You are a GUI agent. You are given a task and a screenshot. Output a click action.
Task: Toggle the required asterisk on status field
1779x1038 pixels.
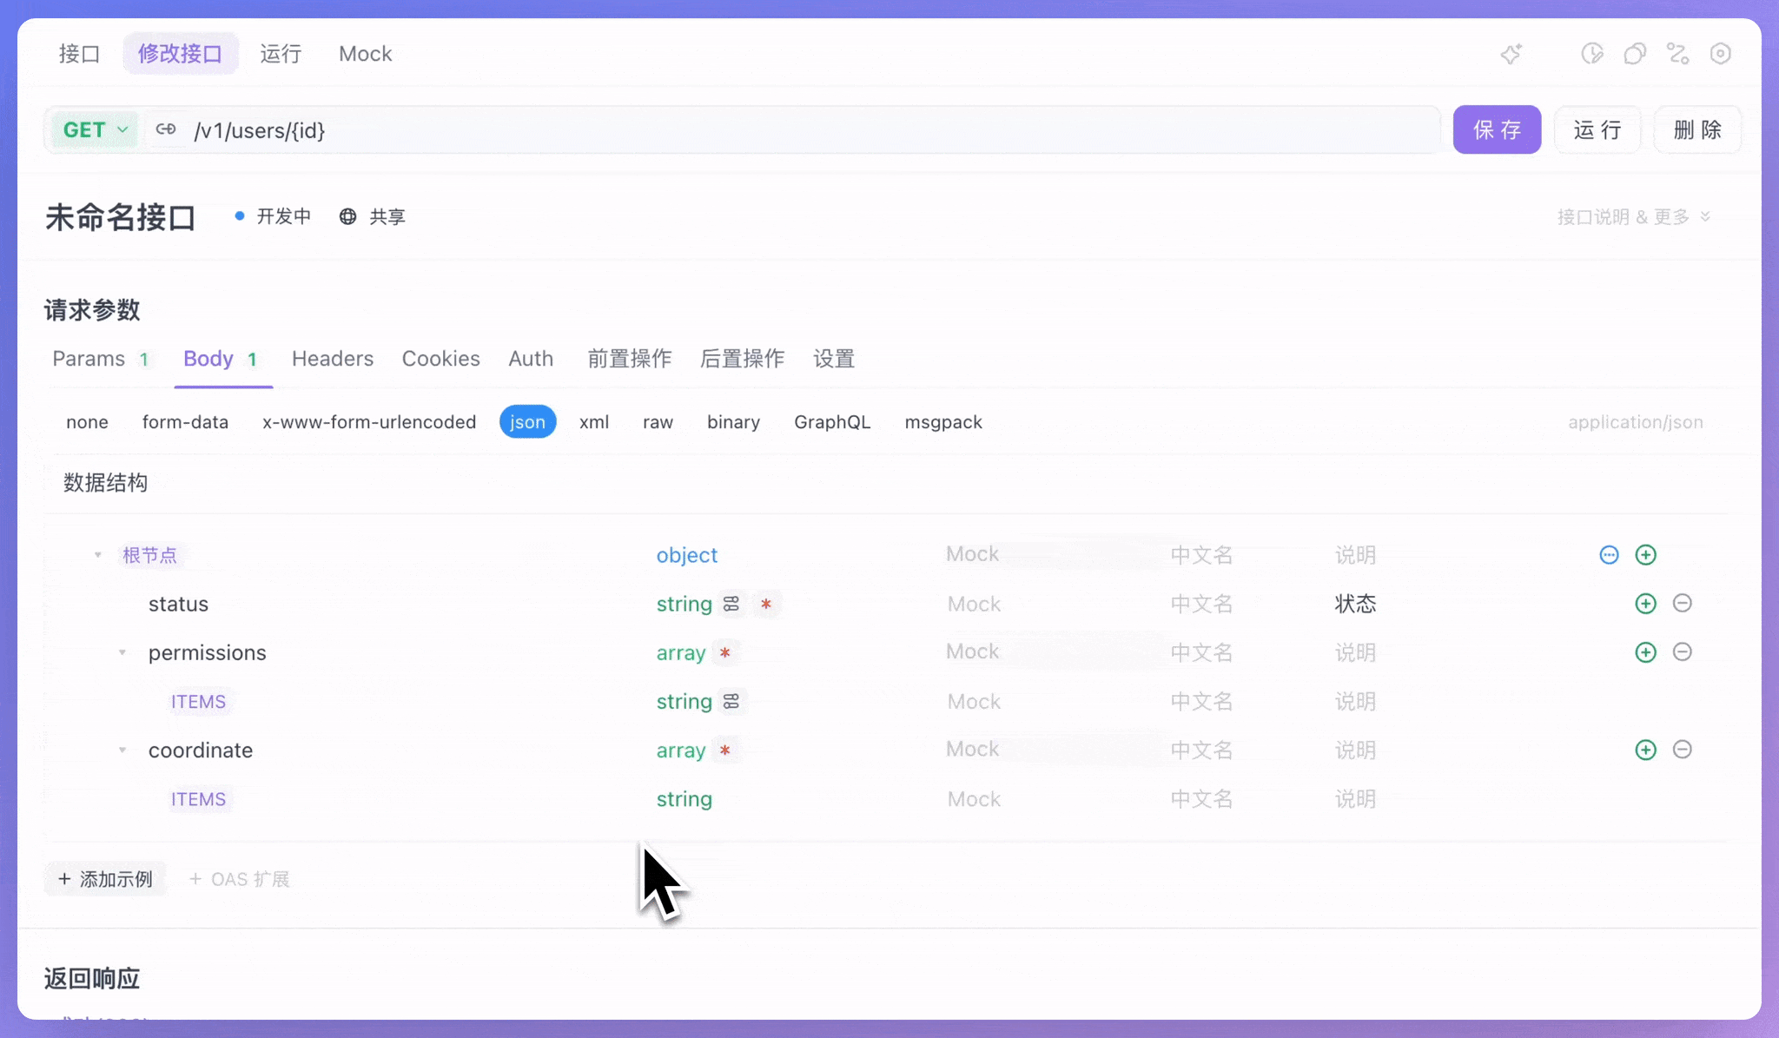tap(765, 604)
